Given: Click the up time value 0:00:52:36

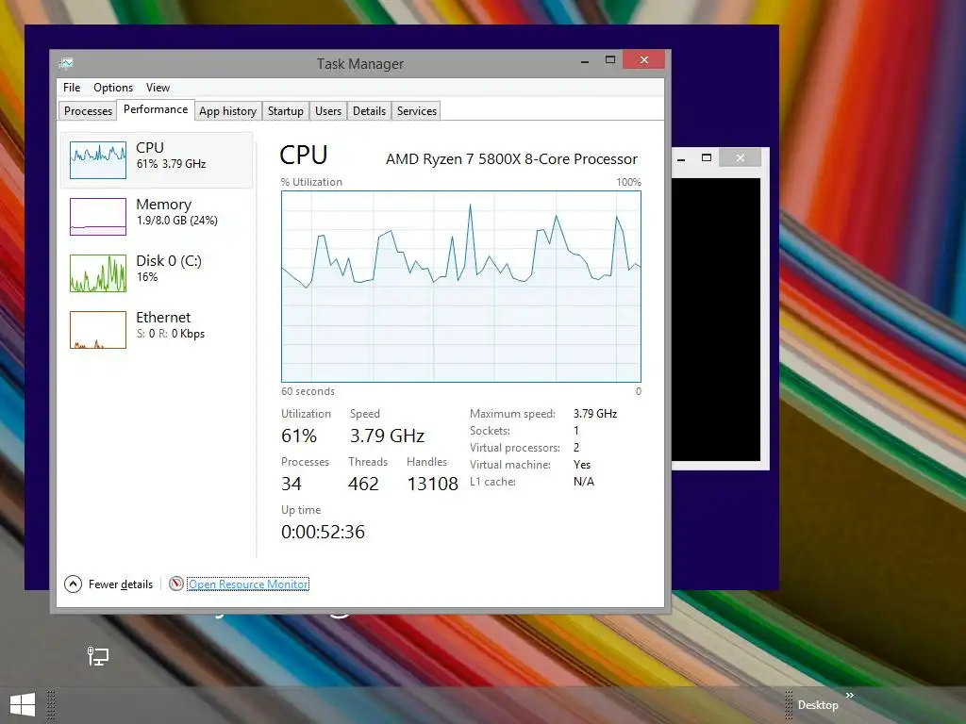Looking at the screenshot, I should coord(323,532).
